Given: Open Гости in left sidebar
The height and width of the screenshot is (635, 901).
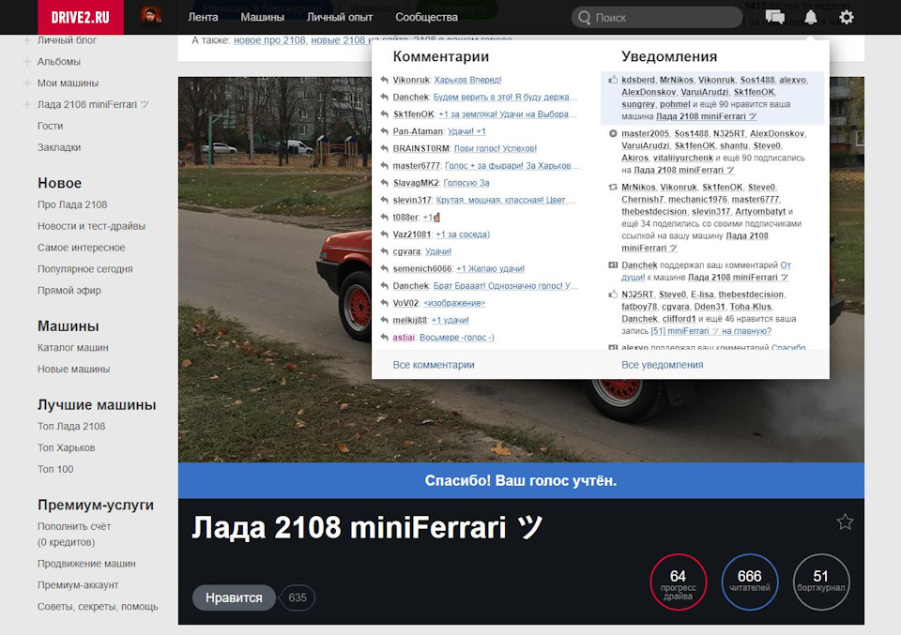Looking at the screenshot, I should click(x=50, y=126).
